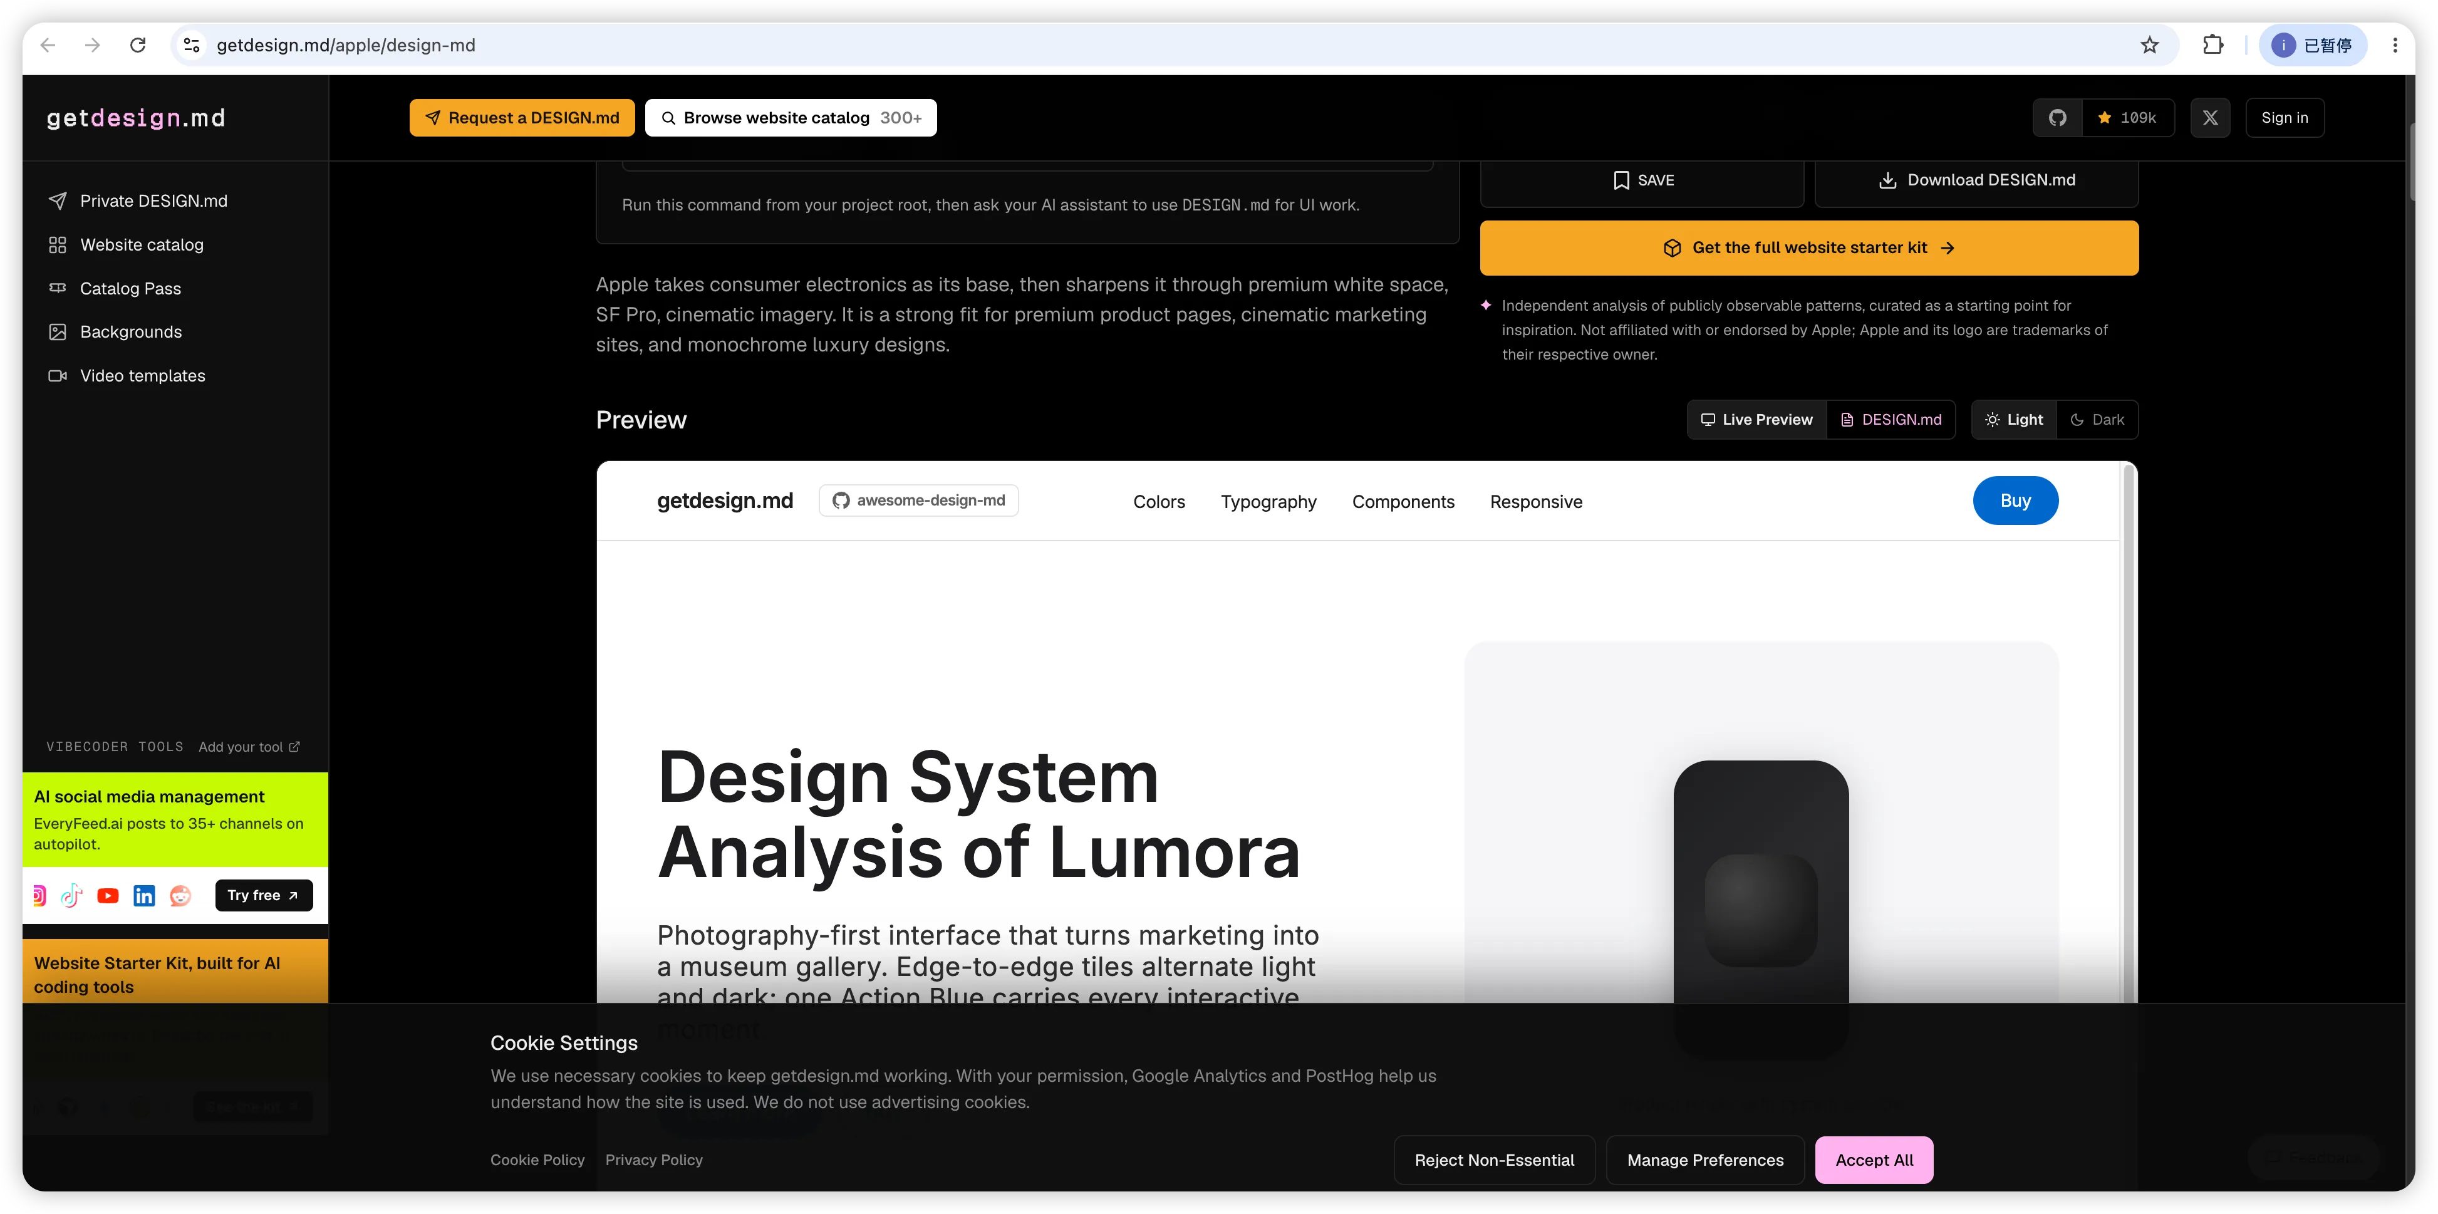Click the AI social media management ad
2438x1214 pixels.
click(x=175, y=819)
